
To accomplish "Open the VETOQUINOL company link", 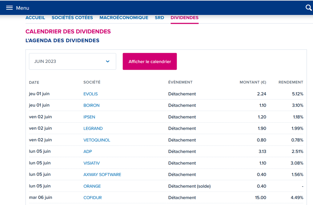I will 97,140.
